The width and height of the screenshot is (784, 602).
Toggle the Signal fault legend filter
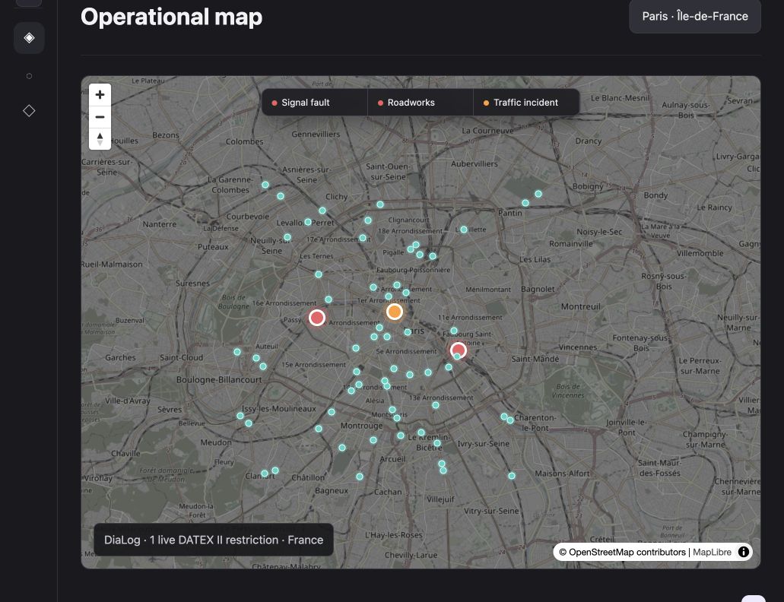click(315, 103)
